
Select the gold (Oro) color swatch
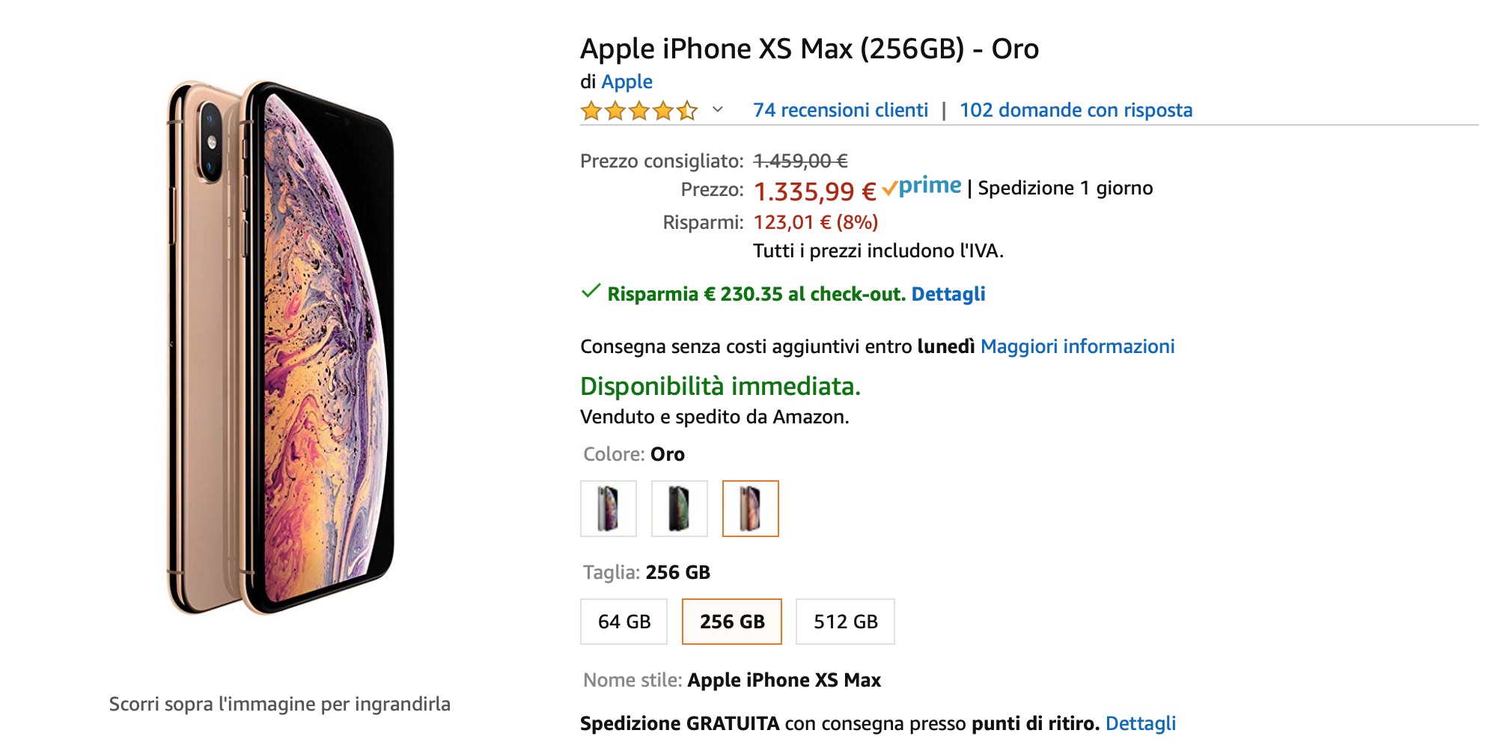click(x=750, y=509)
